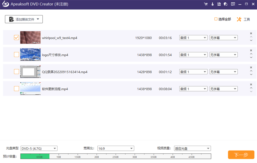This screenshot has height=163, width=257.
Task: Remove 软件更新流程.mp4 with its X icon
Action: coord(251,85)
